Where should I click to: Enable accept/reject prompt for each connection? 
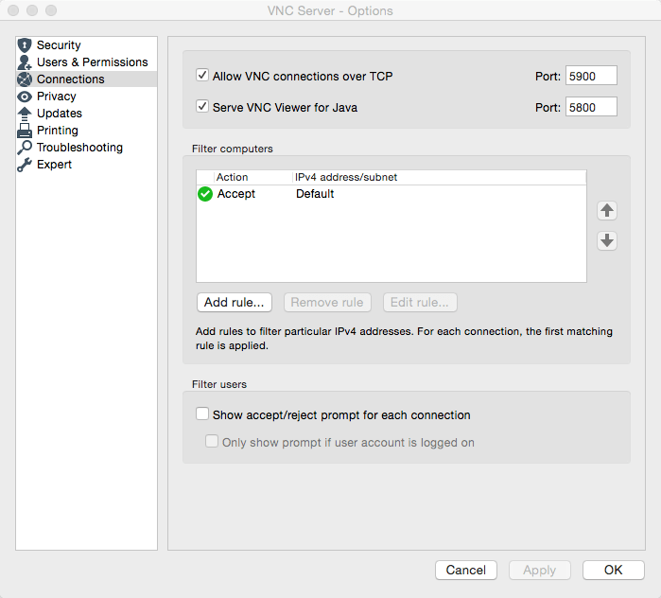(x=202, y=413)
